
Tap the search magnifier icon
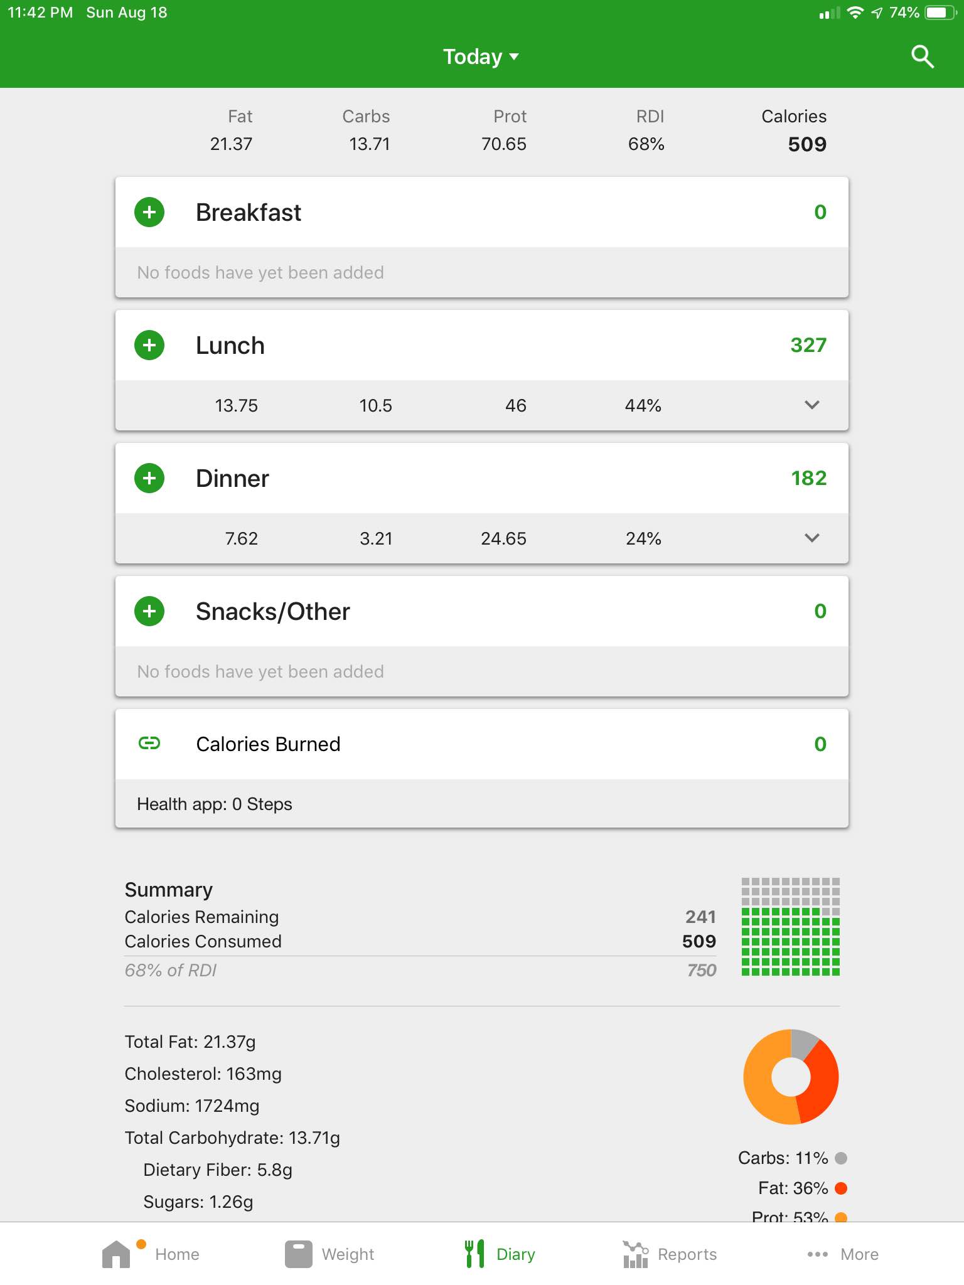922,56
